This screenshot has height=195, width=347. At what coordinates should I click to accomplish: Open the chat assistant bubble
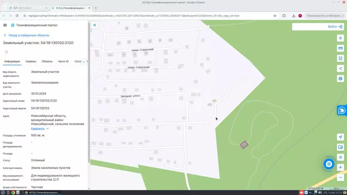click(328, 164)
